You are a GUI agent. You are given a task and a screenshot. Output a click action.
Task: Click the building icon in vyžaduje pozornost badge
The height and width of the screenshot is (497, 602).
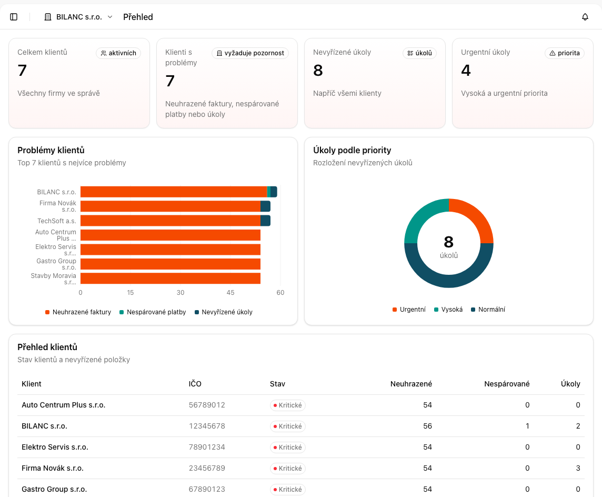click(x=219, y=53)
